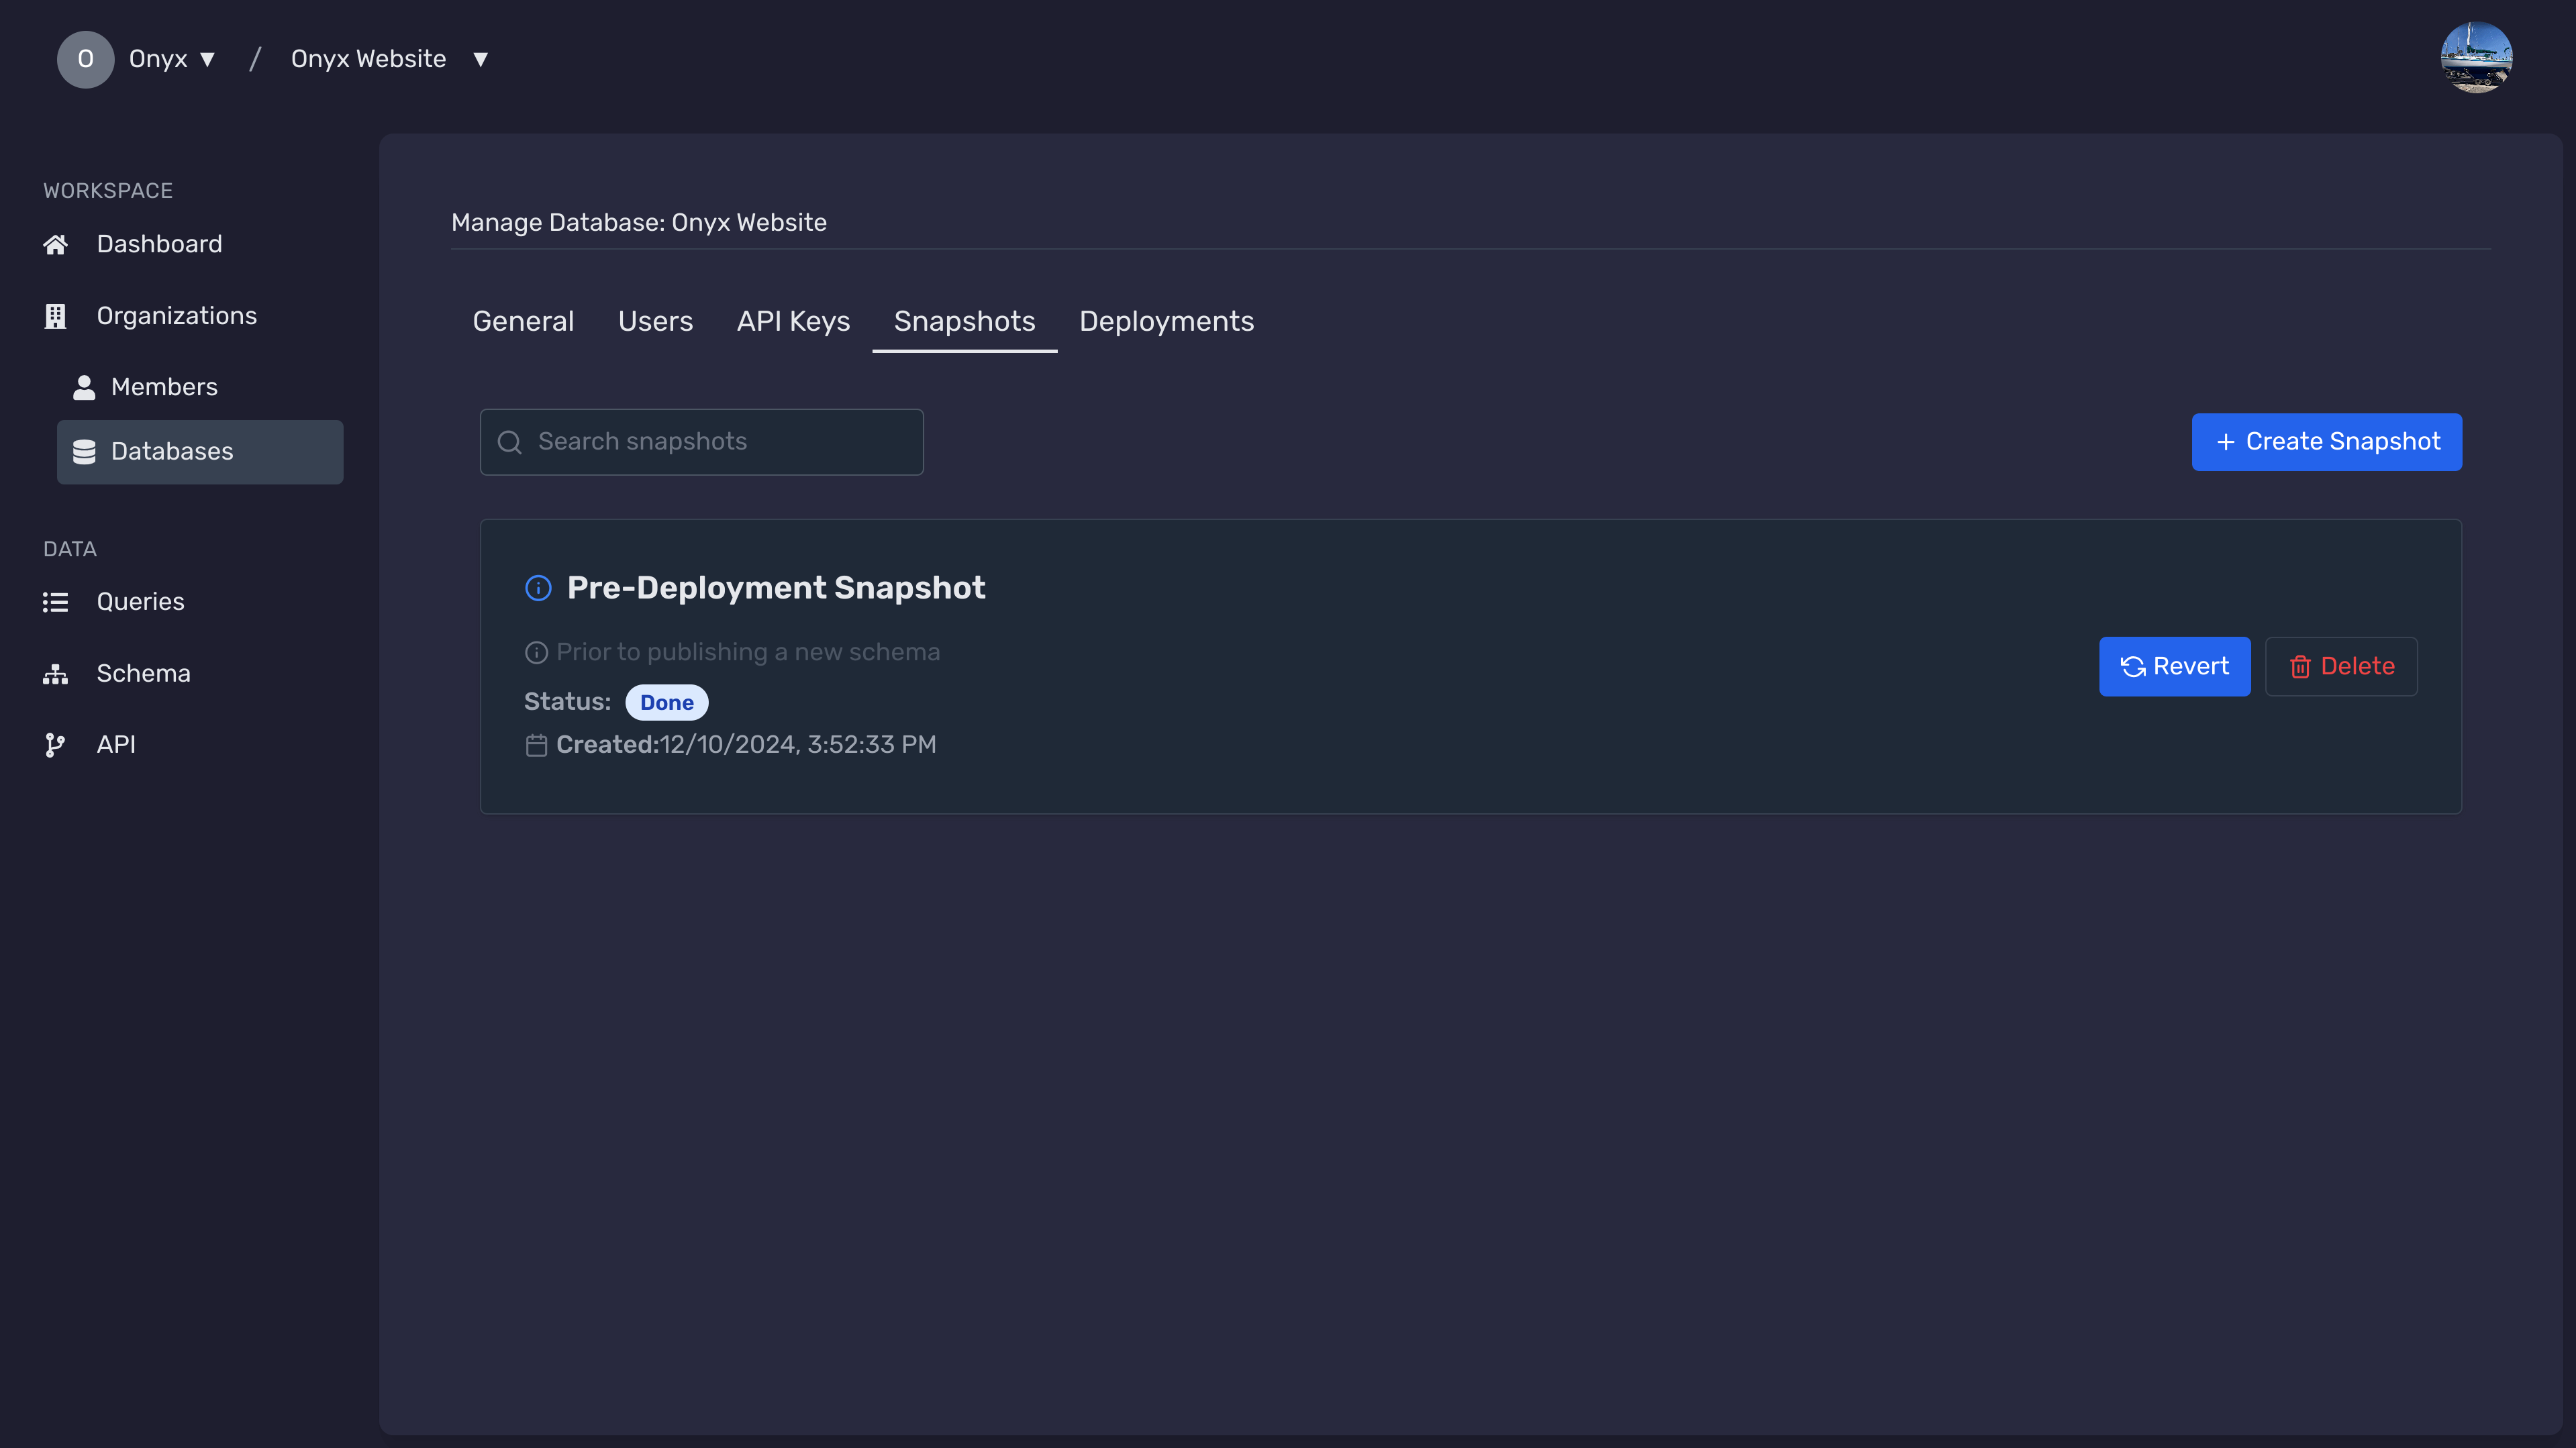Switch to the Deployments tab
2576x1448 pixels.
click(x=1166, y=321)
